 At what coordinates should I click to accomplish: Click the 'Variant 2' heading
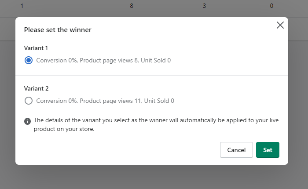[36, 88]
